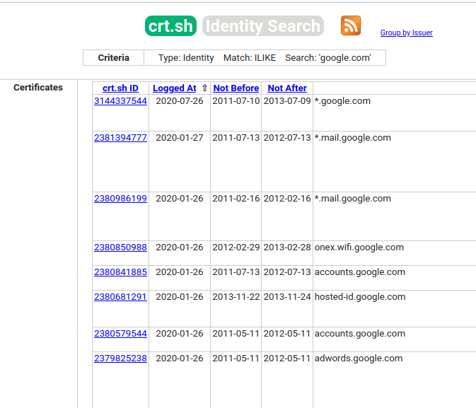This screenshot has height=408, width=476.
Task: Click the Match: ILIKE criteria text
Action: click(250, 58)
